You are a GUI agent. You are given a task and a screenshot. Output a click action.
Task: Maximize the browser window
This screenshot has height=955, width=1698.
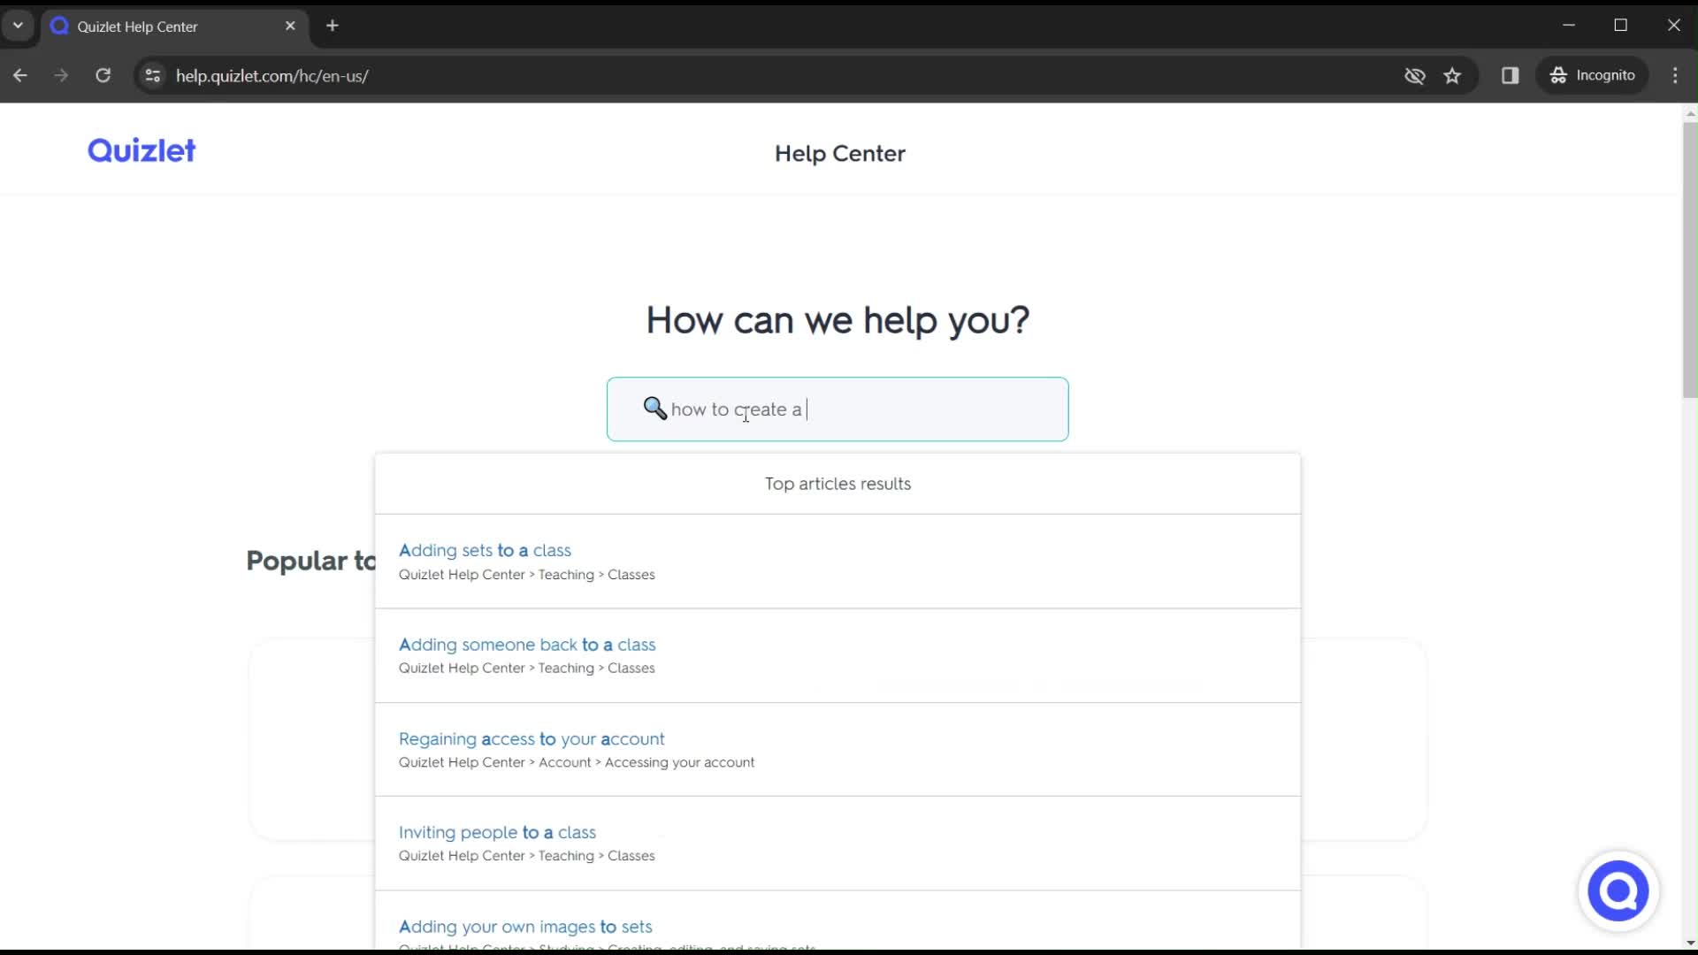1621,26
